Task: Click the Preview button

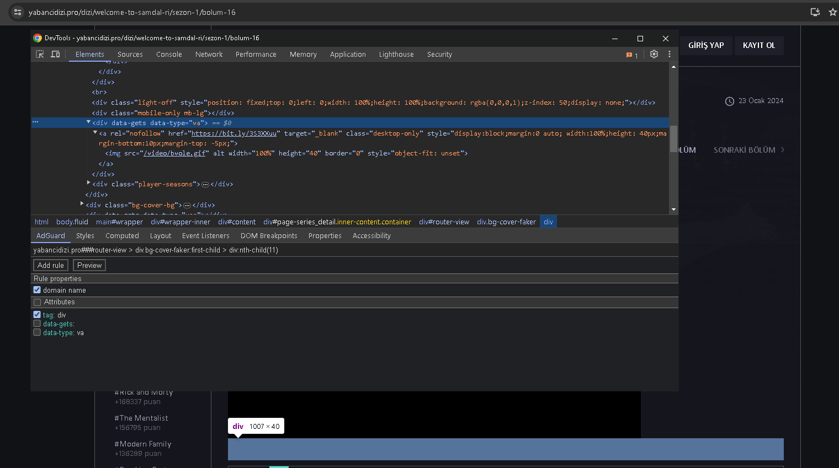Action: (x=89, y=265)
